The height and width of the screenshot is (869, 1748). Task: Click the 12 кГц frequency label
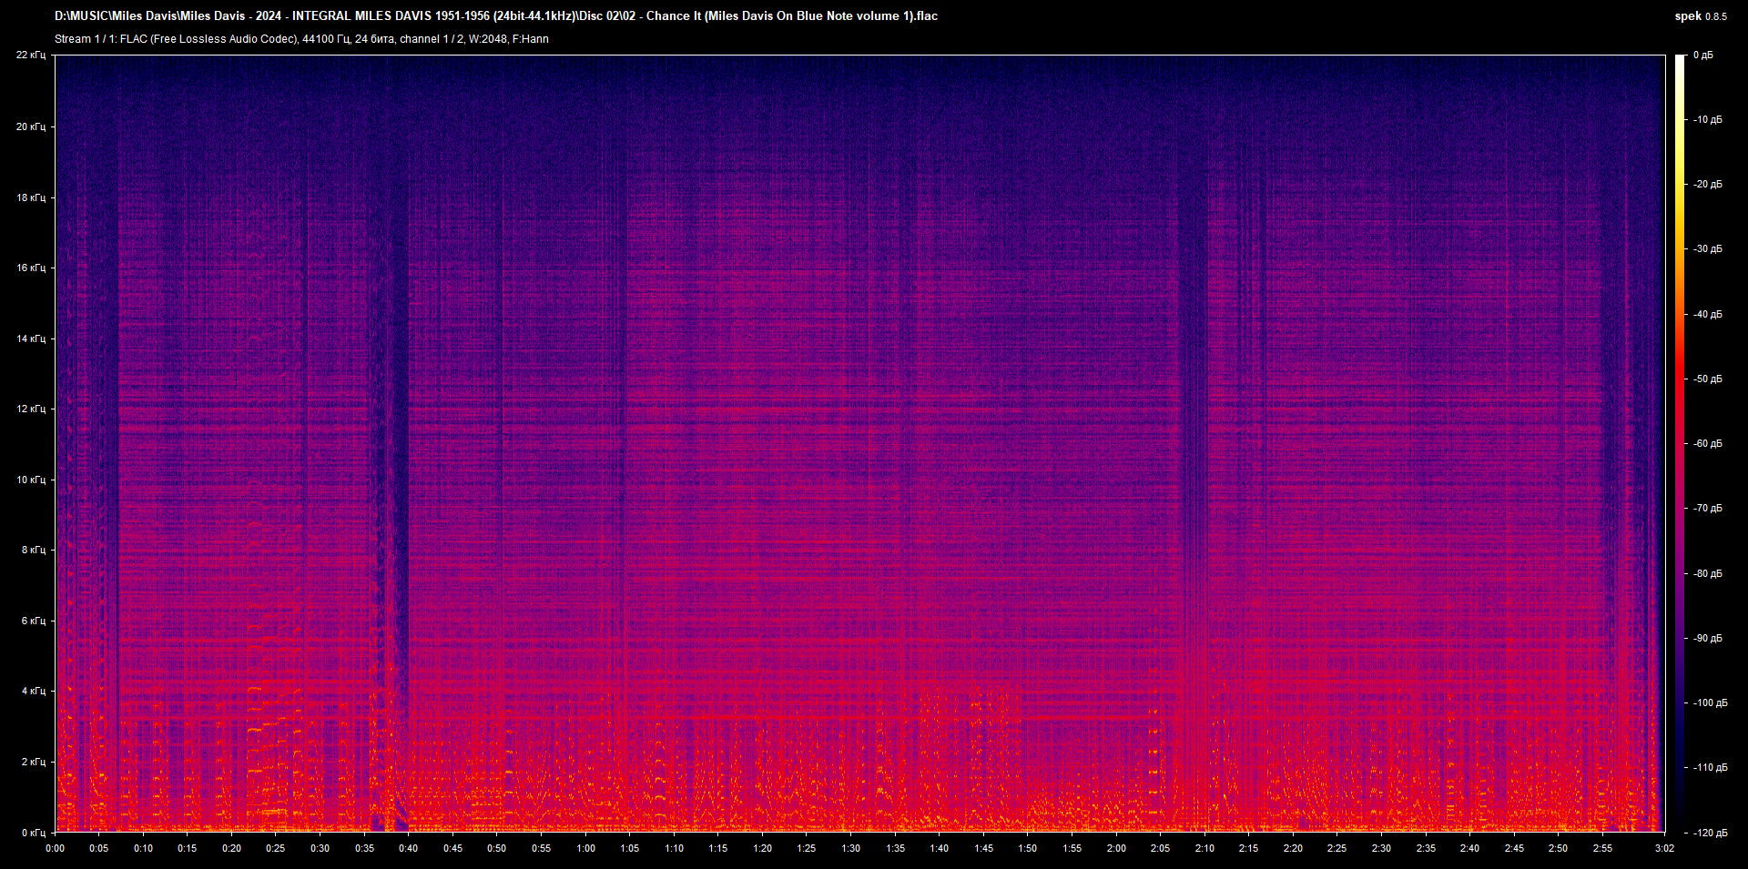pos(31,409)
